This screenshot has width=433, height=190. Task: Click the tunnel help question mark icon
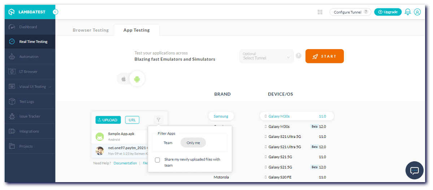298,56
